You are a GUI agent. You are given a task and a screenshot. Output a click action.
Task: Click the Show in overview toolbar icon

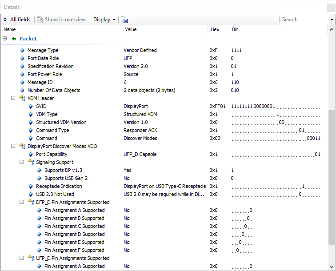click(x=40, y=20)
